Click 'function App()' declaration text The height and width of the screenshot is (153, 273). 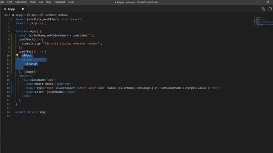(x=26, y=31)
